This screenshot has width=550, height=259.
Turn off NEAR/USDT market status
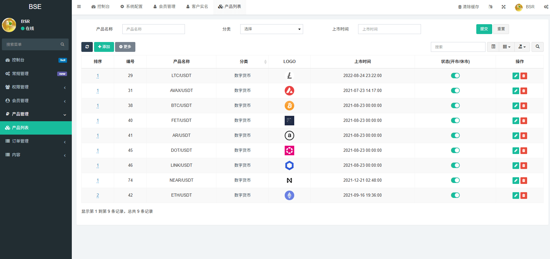455,180
